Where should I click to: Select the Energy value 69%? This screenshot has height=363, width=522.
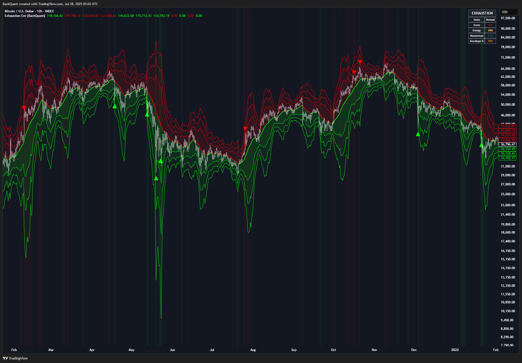pos(490,30)
